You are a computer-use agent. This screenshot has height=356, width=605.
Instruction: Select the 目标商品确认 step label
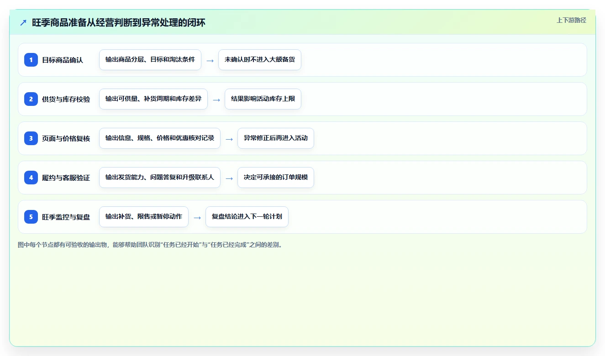pos(63,60)
